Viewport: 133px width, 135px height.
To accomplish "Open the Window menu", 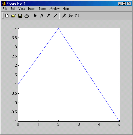I will [54, 9].
